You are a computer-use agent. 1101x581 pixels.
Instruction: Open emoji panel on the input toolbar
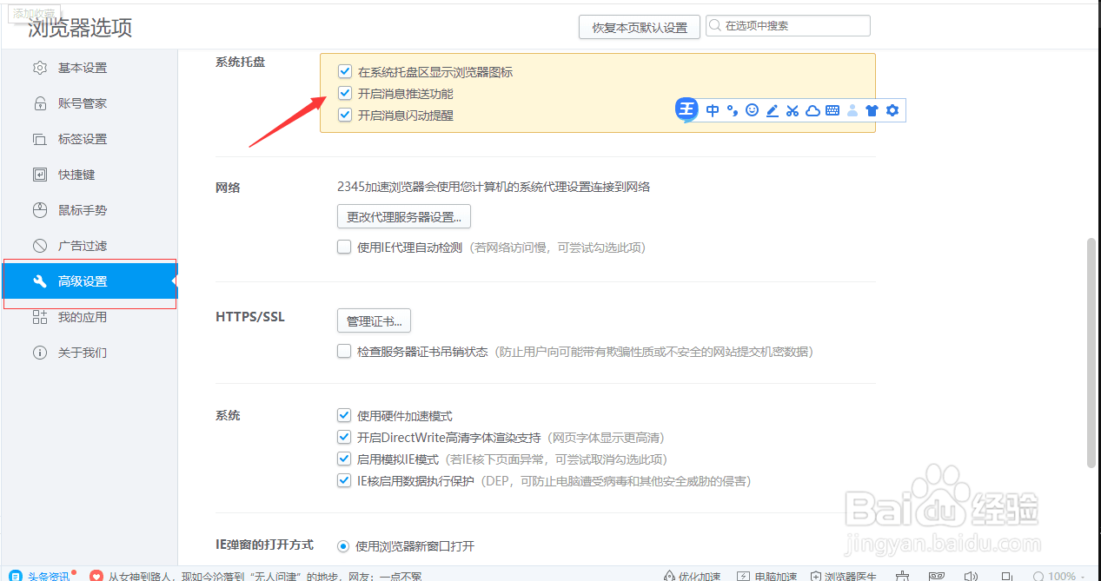click(753, 110)
